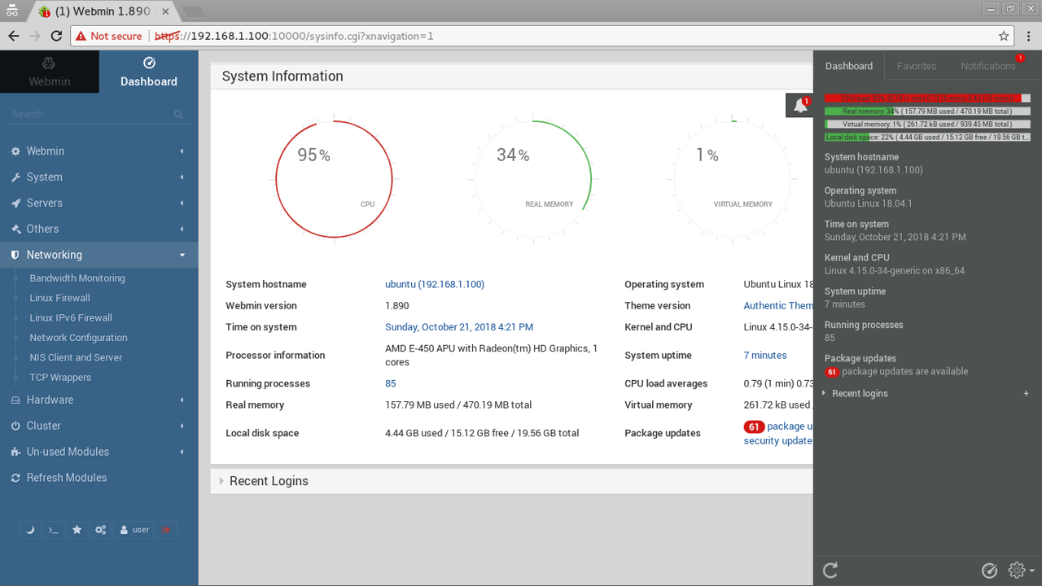Image resolution: width=1042 pixels, height=586 pixels.
Task: Click the Real Memory 34% gauge
Action: click(532, 180)
